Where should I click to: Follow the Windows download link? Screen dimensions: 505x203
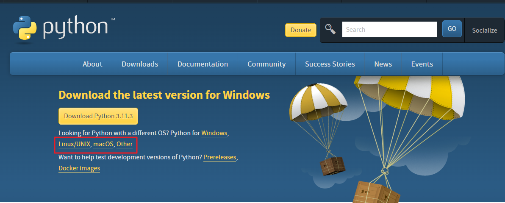point(214,133)
